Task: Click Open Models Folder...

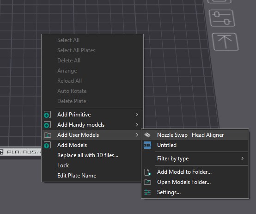Action: click(x=195, y=182)
